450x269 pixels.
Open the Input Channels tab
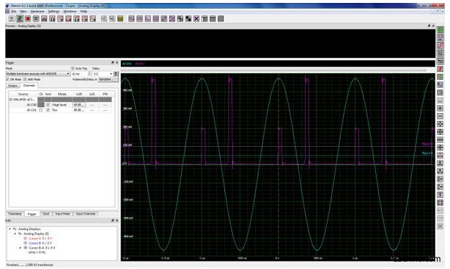tap(86, 214)
